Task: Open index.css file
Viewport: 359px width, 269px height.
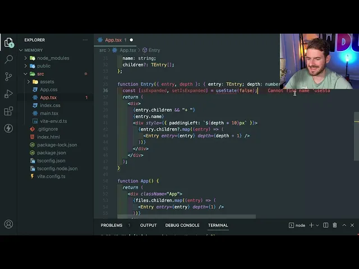Action: 50,105
